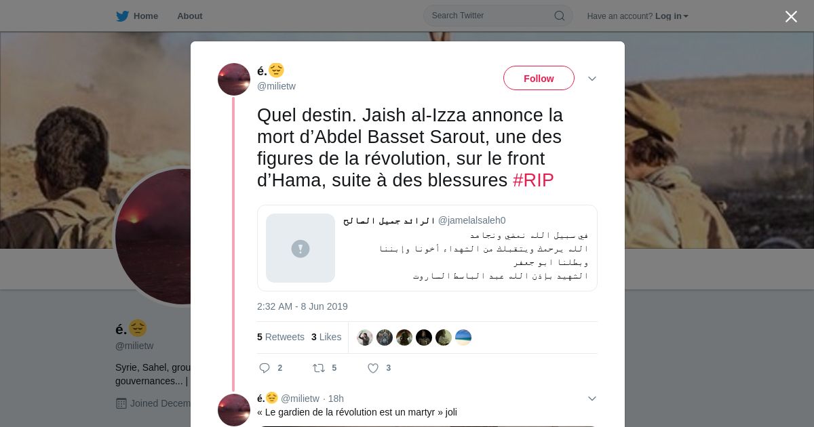The height and width of the screenshot is (427, 814).
Task: Click the retweet arrows icon
Action: [x=319, y=368]
